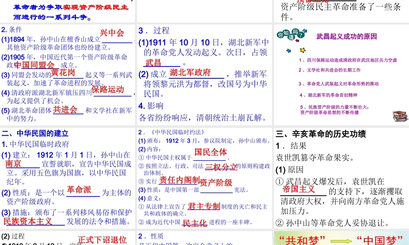This screenshot has width=409, height=245.
Task: Click reason 5、民族资产阶级的力量不断壮大
Action: click(x=335, y=107)
